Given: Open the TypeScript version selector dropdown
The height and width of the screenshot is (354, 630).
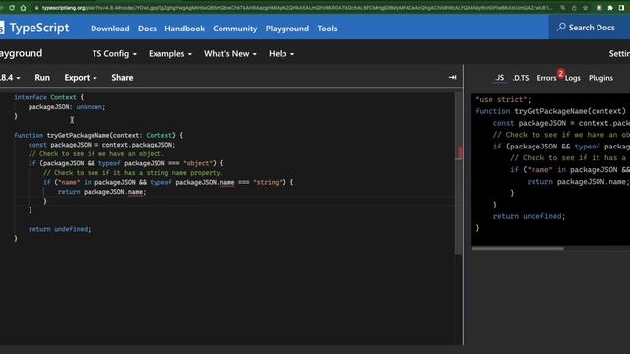Looking at the screenshot, I should coord(10,78).
